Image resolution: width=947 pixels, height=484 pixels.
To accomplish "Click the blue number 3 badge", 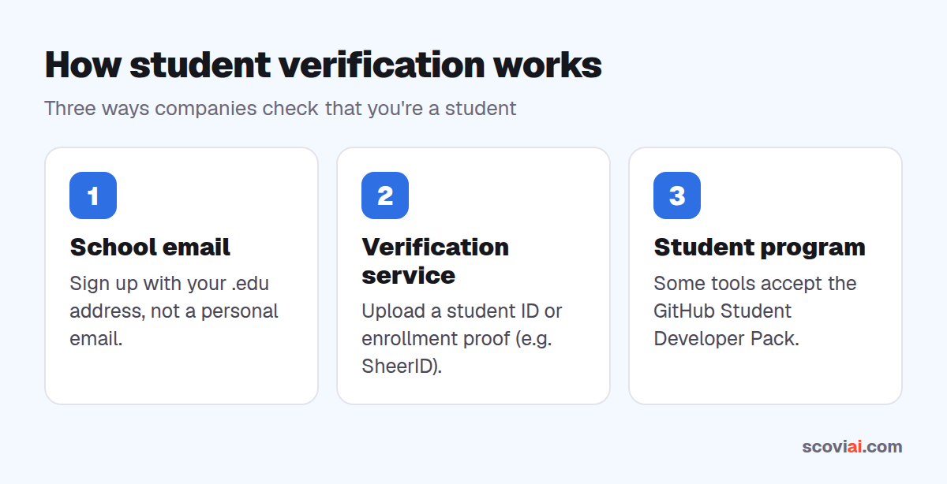I will click(x=677, y=195).
